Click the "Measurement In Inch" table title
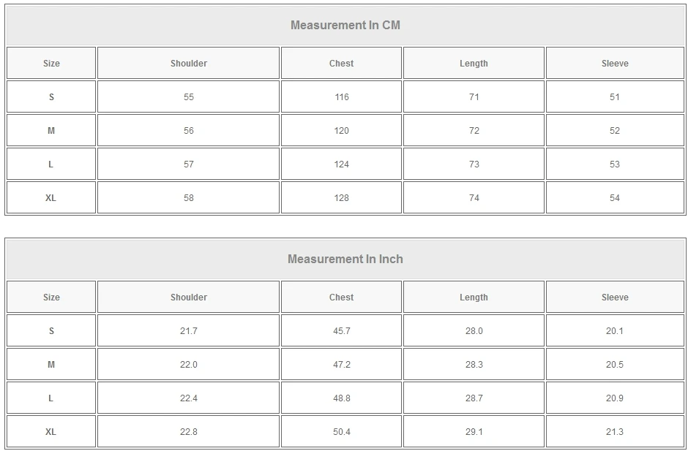This screenshot has width=688, height=451. coord(345,259)
